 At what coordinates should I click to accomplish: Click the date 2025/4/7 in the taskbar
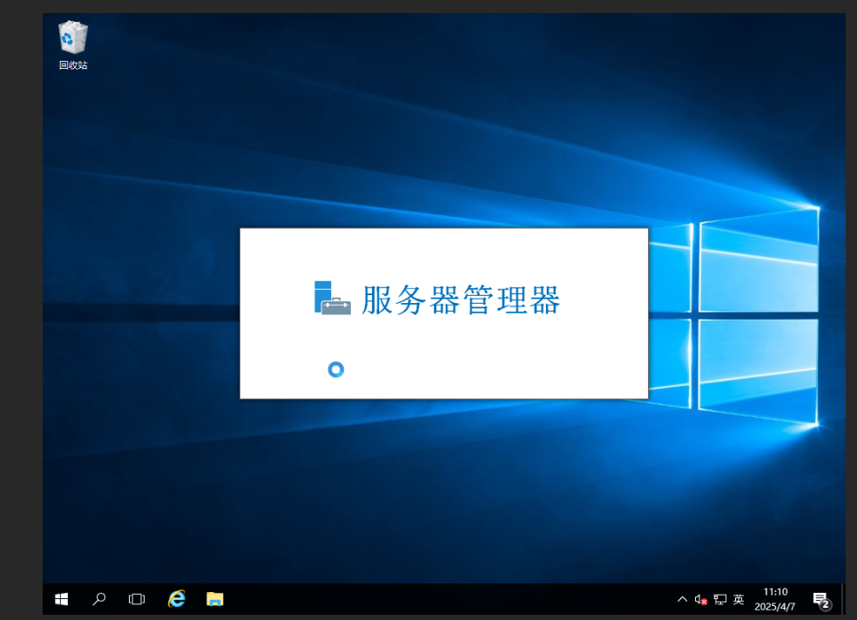pyautogui.click(x=774, y=607)
